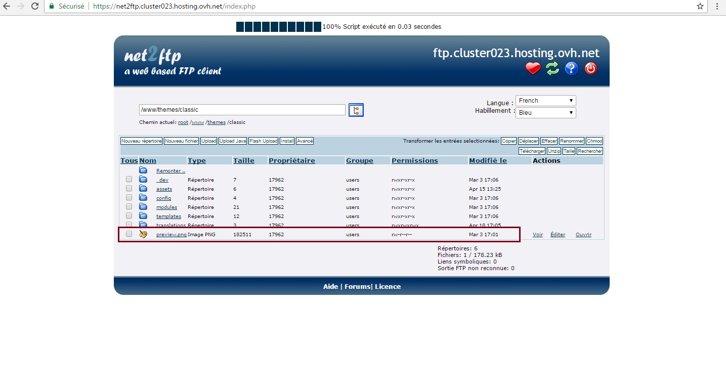
Task: Reload the page with the browser reload icon
Action: pos(35,7)
